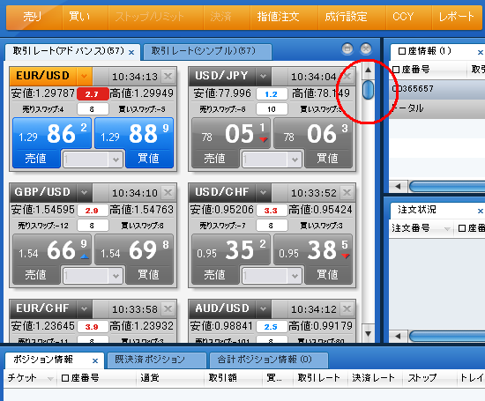Viewport: 485px width, 401px height.
Task: Click the 決済レート column header
Action: (x=376, y=378)
